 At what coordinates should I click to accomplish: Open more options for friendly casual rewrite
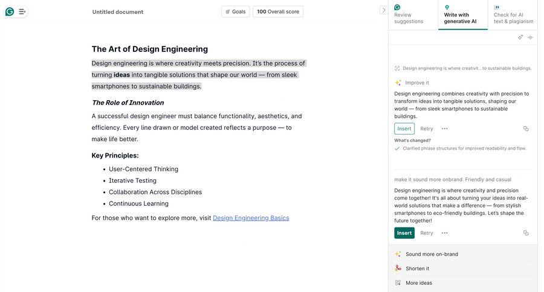click(444, 233)
